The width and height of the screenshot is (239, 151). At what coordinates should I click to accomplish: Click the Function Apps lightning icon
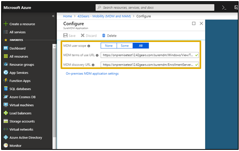coord(6,81)
